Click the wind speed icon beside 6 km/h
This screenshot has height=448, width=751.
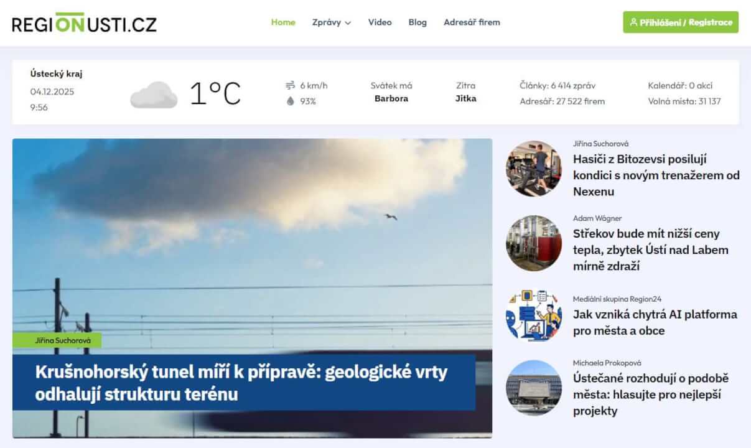tap(289, 85)
